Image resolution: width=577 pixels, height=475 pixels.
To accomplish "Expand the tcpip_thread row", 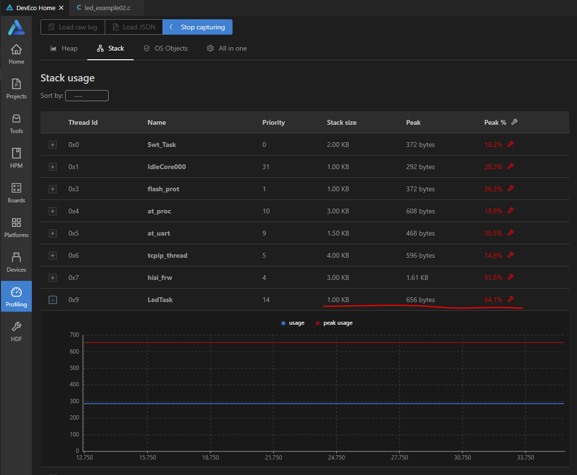I will [53, 255].
